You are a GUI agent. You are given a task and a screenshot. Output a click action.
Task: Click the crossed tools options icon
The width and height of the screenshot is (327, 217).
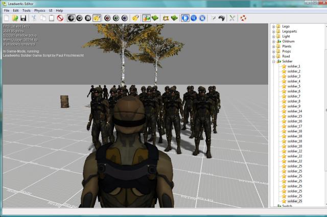pyautogui.click(x=232, y=18)
